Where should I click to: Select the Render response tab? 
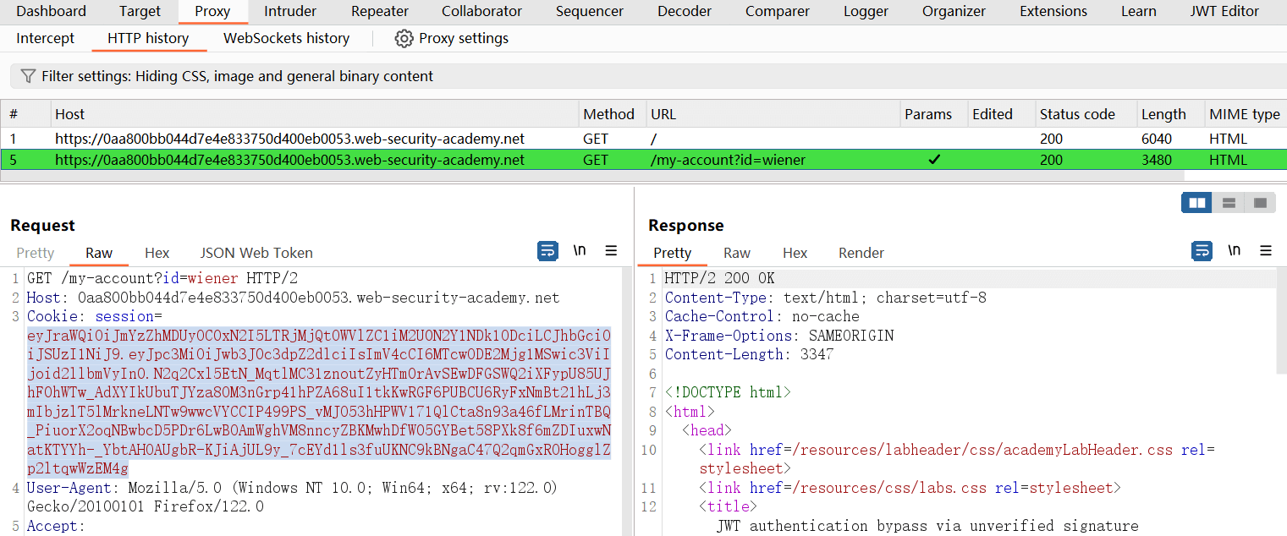click(861, 253)
